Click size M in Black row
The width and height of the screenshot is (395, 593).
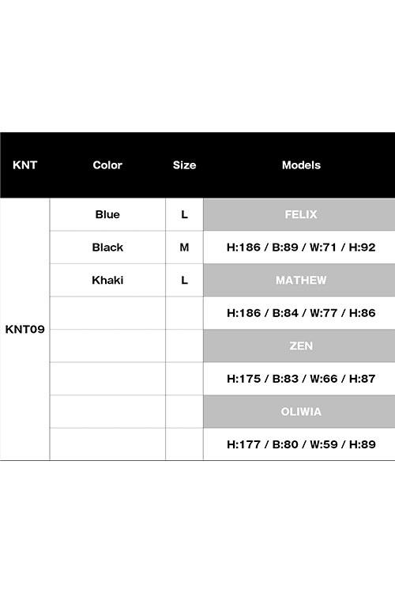[x=184, y=247]
